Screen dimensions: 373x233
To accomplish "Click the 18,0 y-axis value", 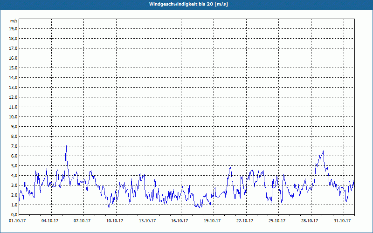I will [14, 39].
